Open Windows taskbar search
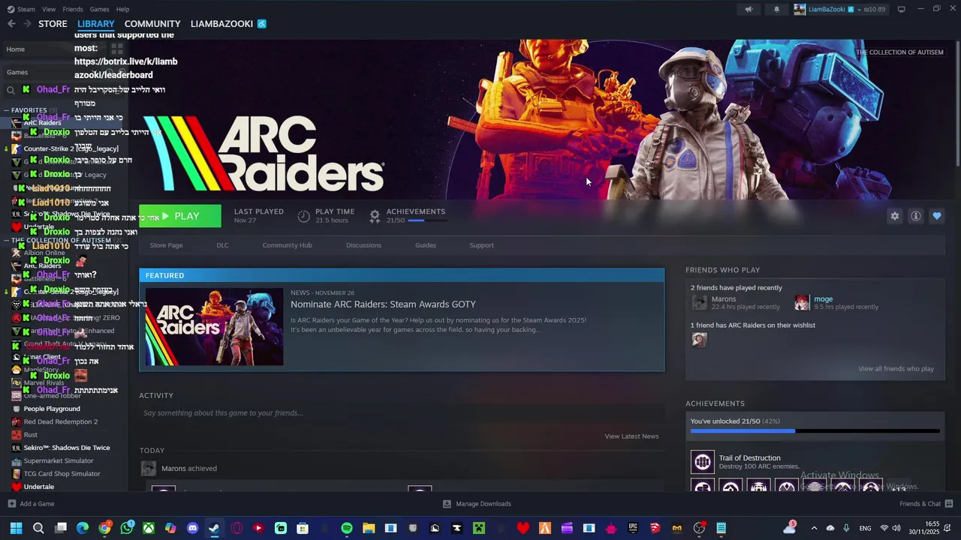Image resolution: width=961 pixels, height=540 pixels. coord(38,528)
